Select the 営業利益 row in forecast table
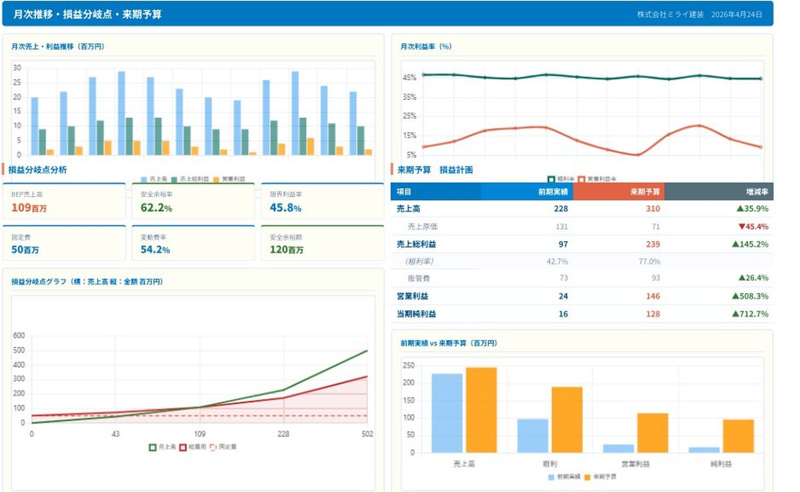800x492 pixels. coord(581,296)
